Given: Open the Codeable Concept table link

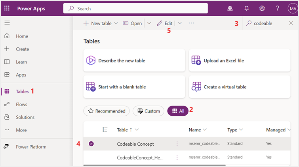Looking at the screenshot, I should click(135, 144).
